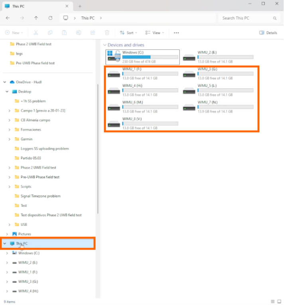Switch to large icons view icon
This screenshot has height=305, width=284.
click(x=279, y=301)
